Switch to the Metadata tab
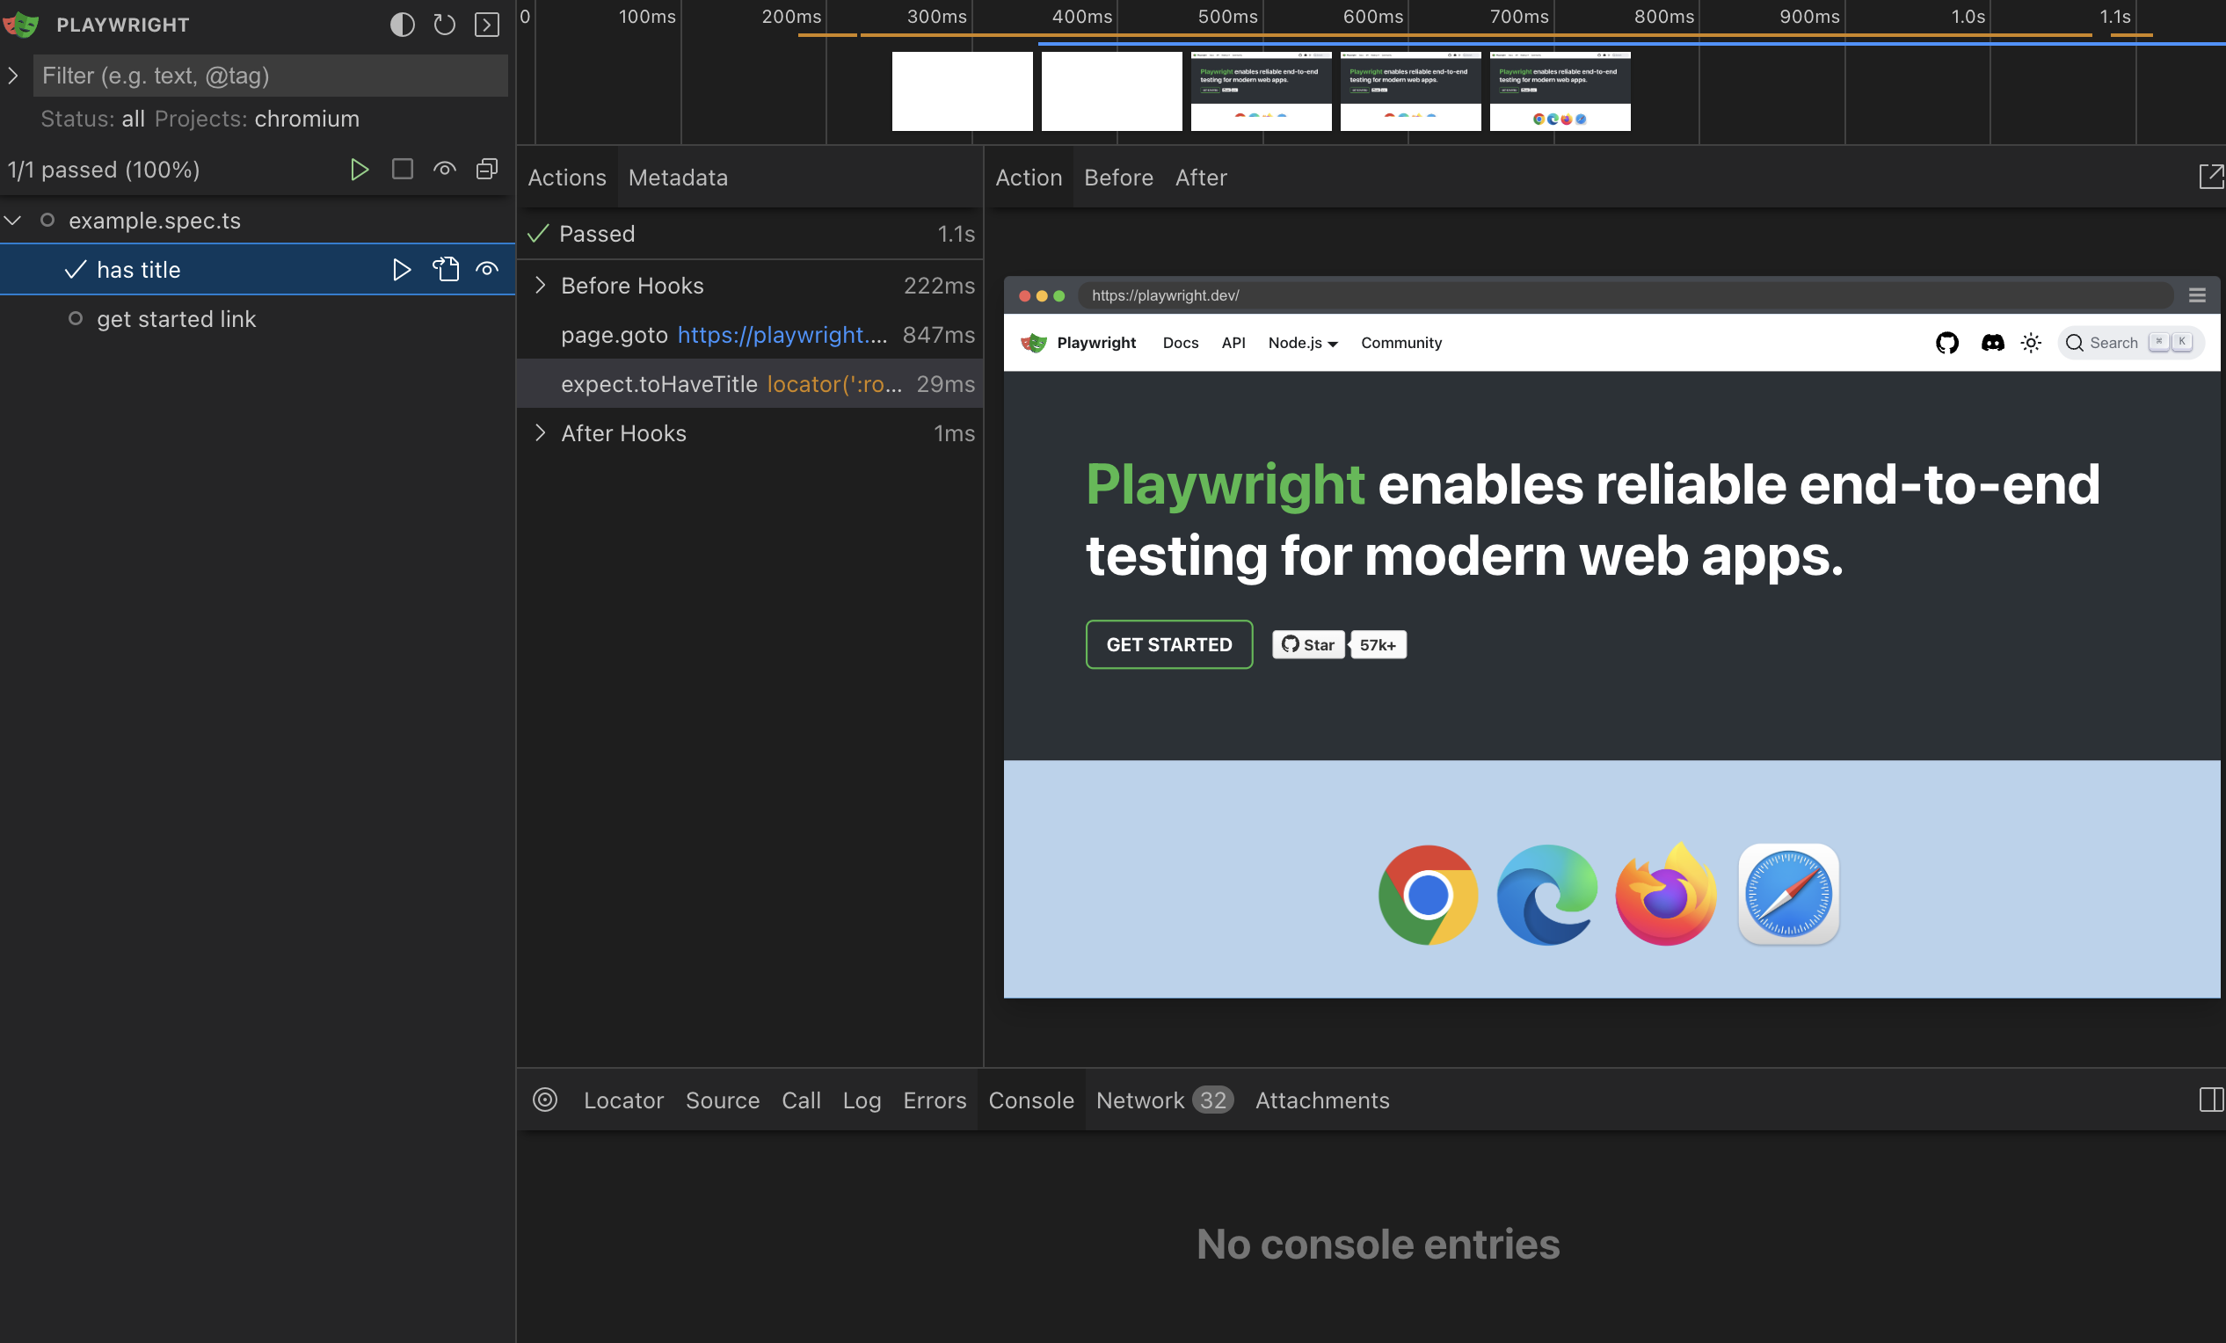This screenshot has width=2226, height=1343. (x=678, y=177)
